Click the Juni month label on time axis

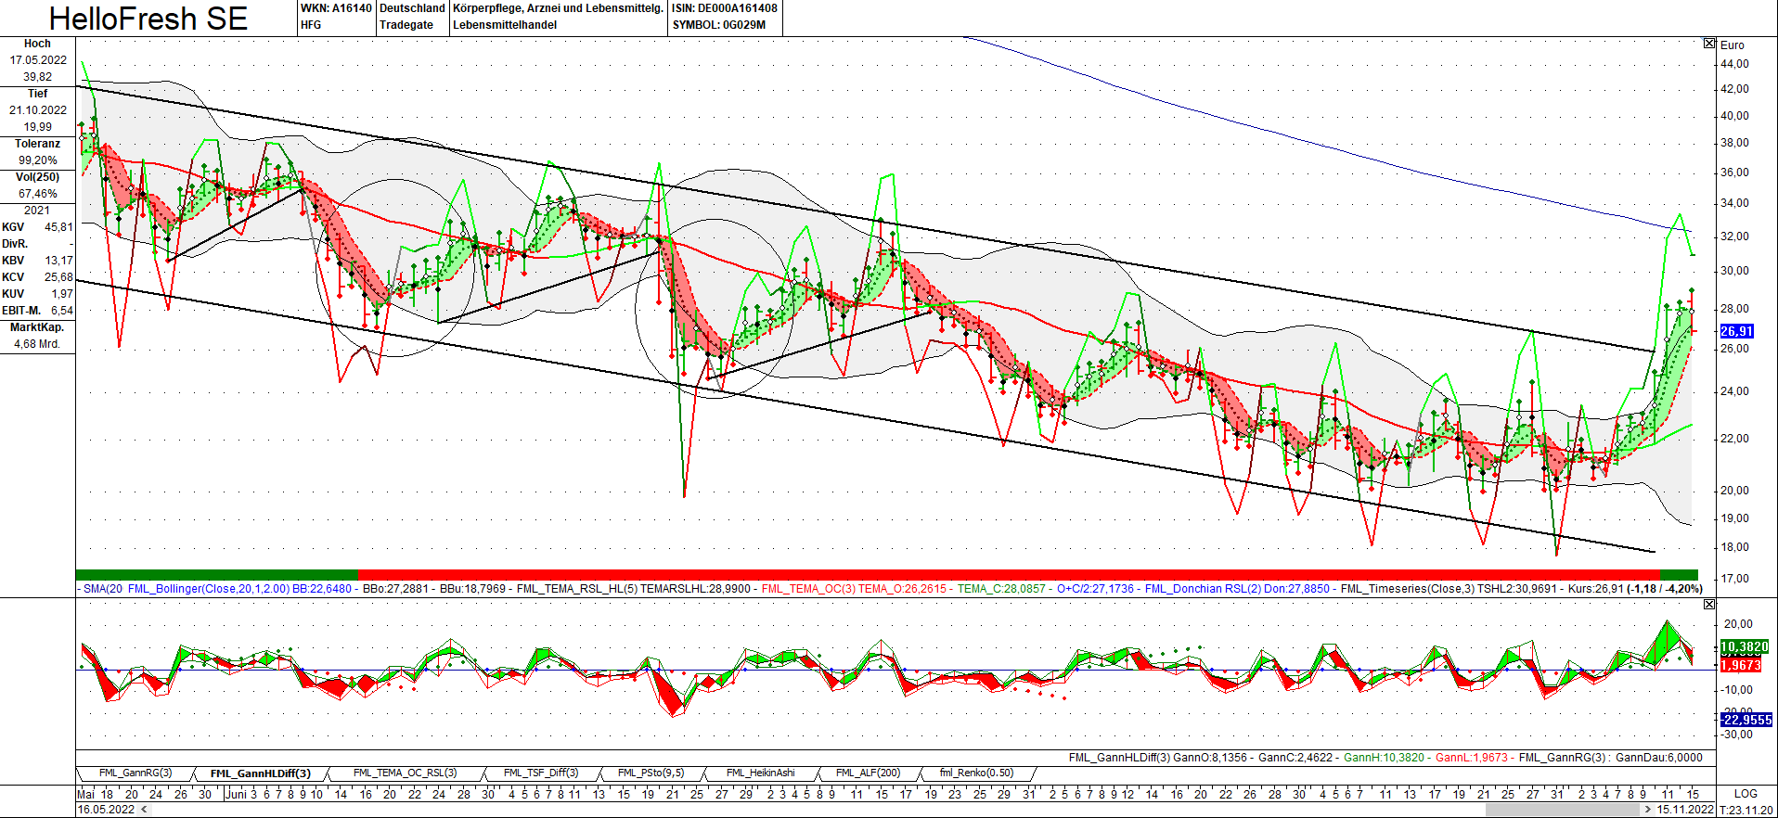237,794
